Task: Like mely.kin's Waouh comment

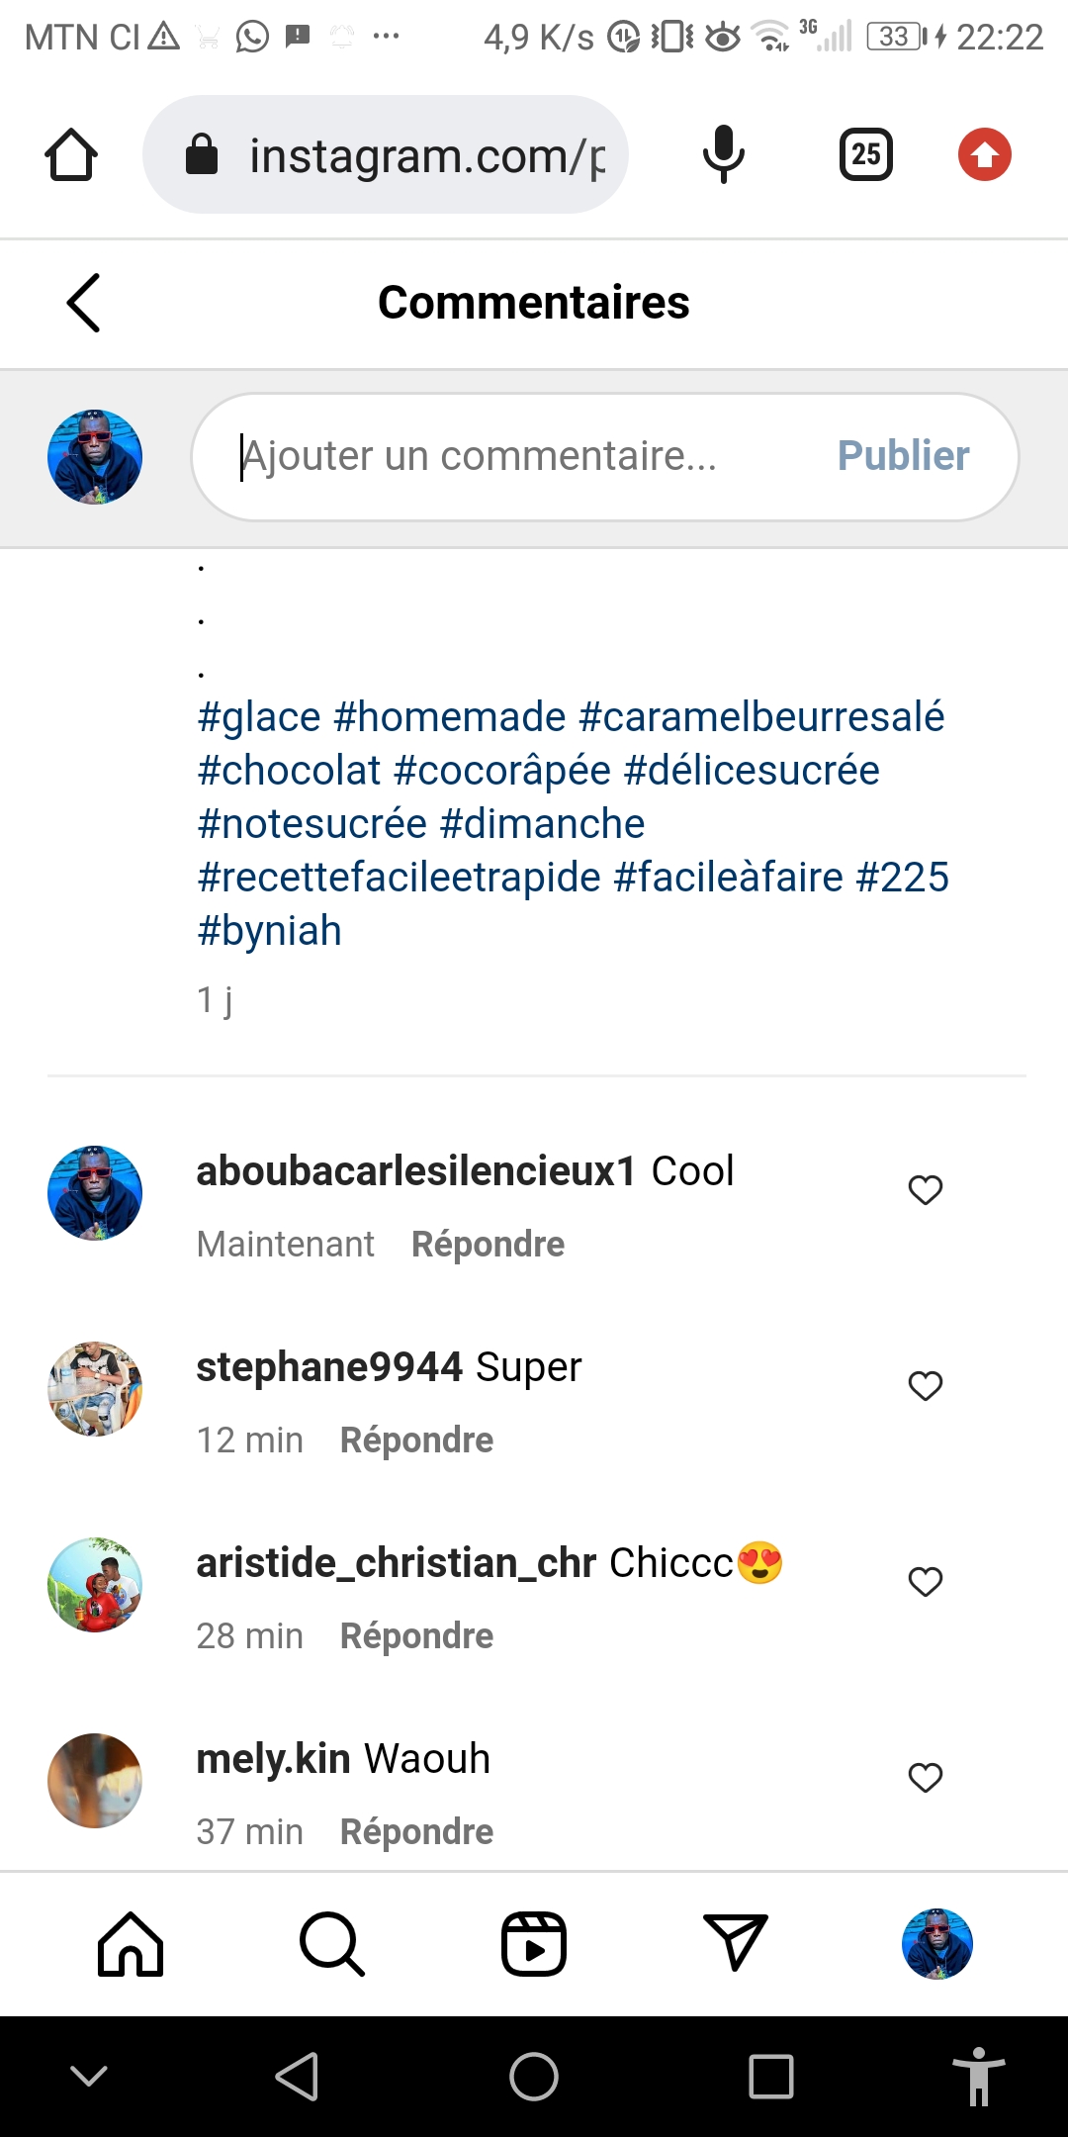Action: tap(926, 1778)
